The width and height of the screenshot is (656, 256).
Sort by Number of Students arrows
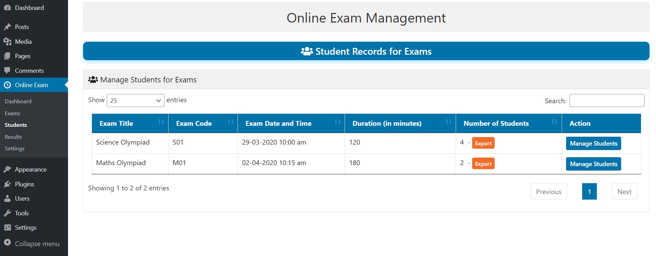click(554, 122)
